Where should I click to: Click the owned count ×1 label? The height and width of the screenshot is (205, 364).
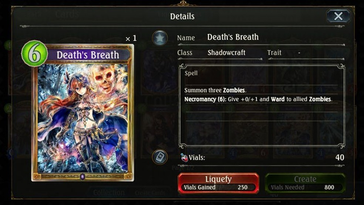[131, 38]
